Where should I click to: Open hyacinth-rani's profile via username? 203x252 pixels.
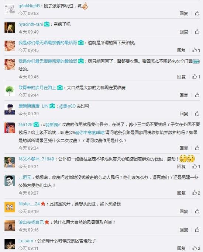tap(31, 24)
